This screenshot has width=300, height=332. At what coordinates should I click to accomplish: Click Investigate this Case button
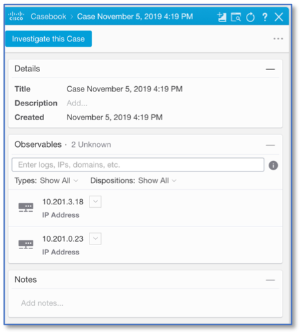tap(49, 39)
